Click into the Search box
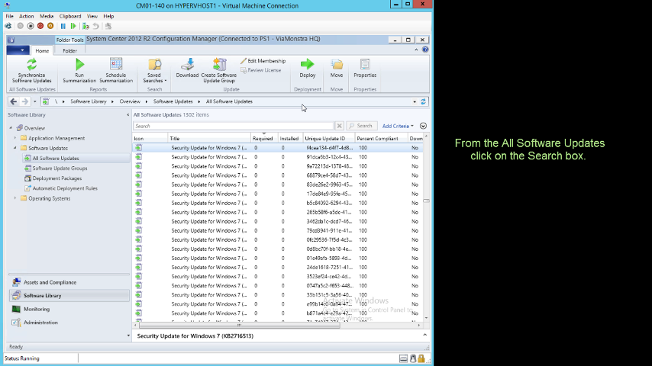 pyautogui.click(x=233, y=126)
